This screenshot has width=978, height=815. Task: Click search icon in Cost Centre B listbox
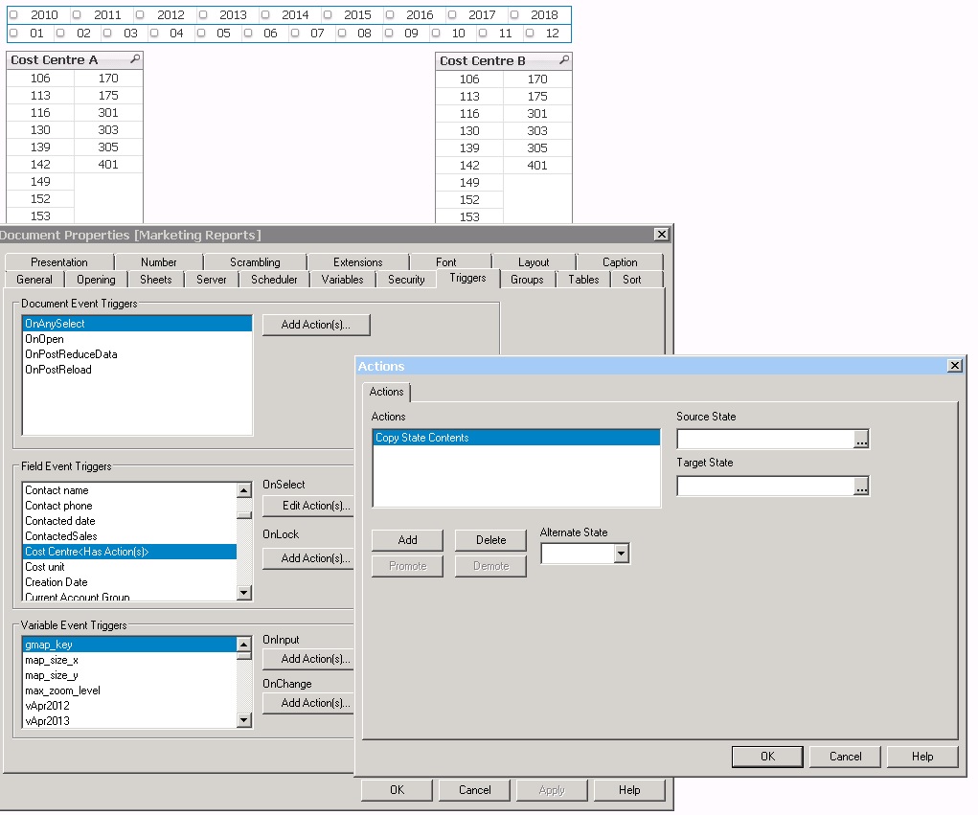coord(563,60)
